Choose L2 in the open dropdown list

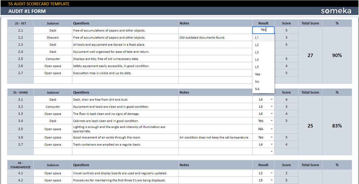(263, 45)
